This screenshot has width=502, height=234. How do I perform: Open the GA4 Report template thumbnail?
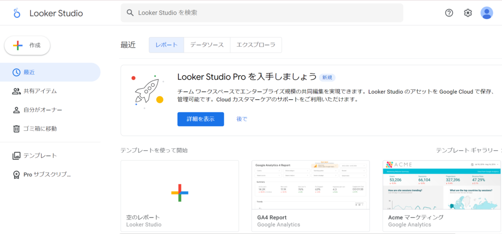click(x=311, y=185)
